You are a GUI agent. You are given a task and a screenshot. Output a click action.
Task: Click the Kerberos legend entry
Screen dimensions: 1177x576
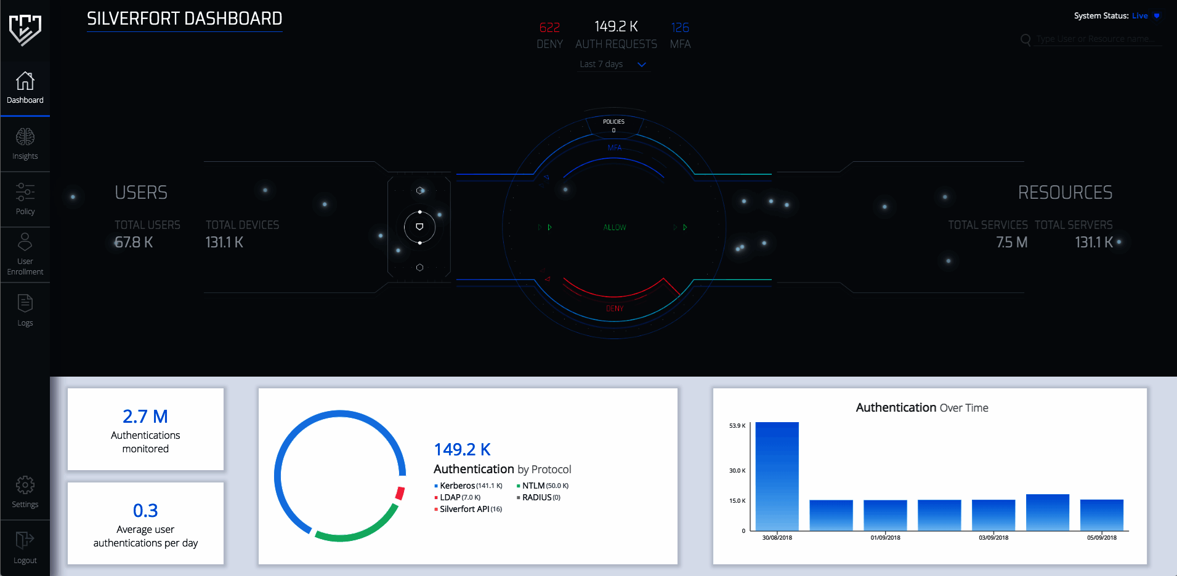(469, 486)
